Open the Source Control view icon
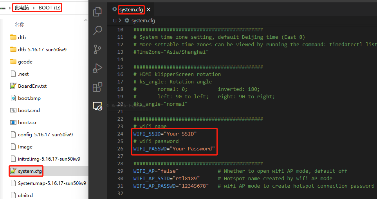The height and width of the screenshot is (199, 377). coord(97,49)
